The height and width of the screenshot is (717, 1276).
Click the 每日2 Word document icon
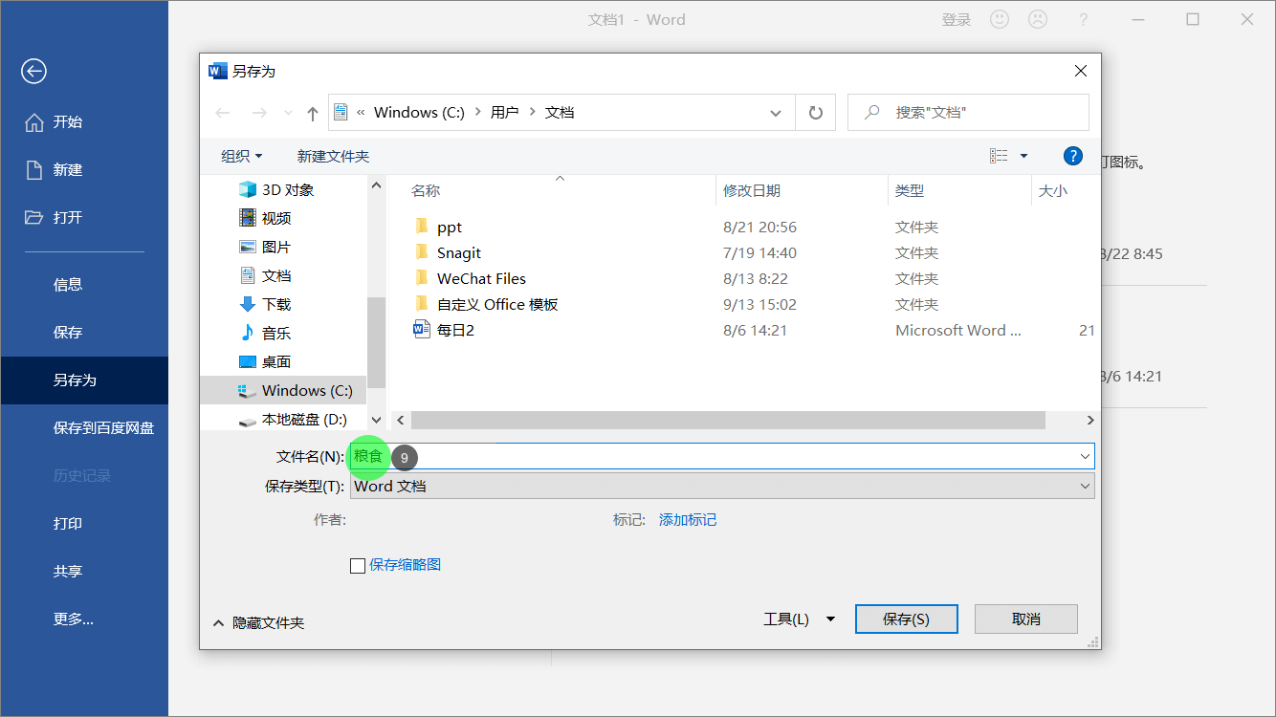(x=422, y=330)
